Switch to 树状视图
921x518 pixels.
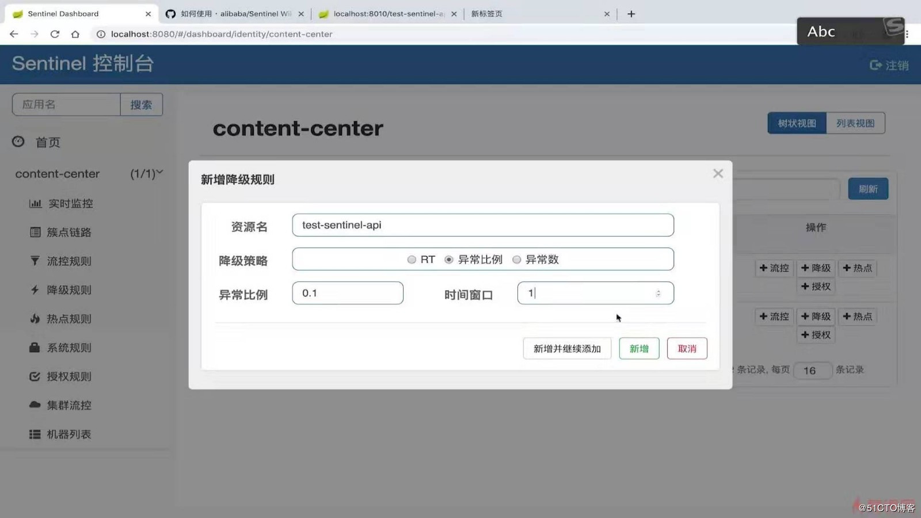pyautogui.click(x=797, y=123)
